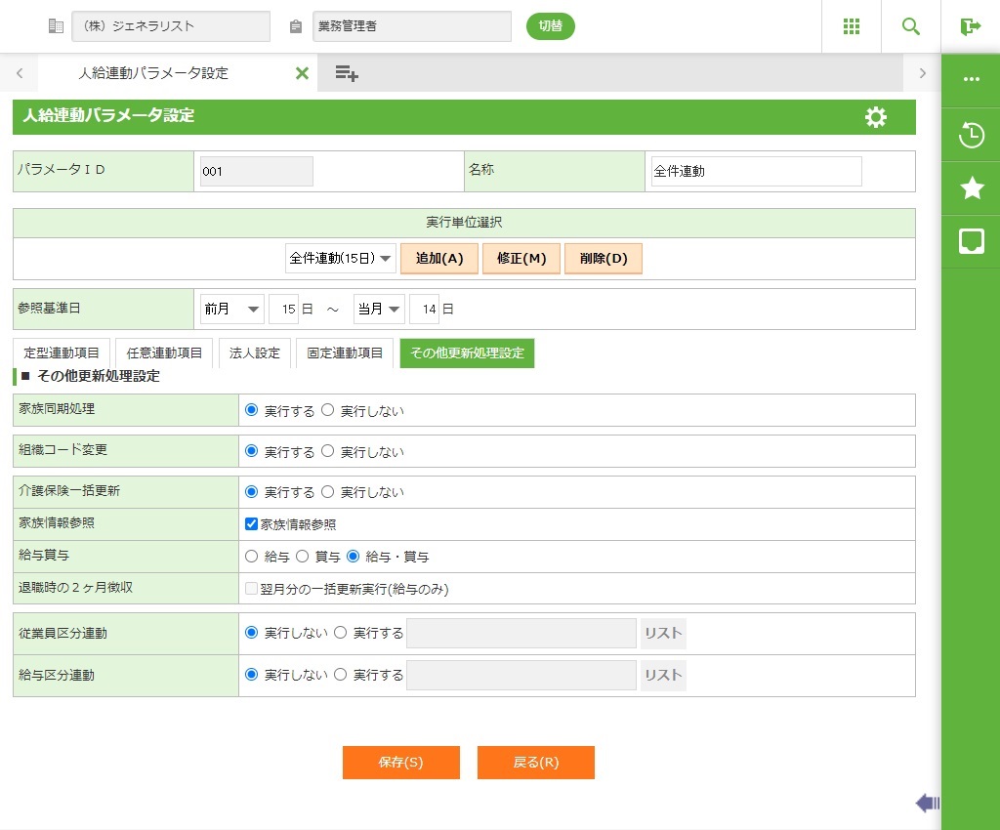Click the 名称 text field
The height and width of the screenshot is (830, 1000).
[756, 171]
